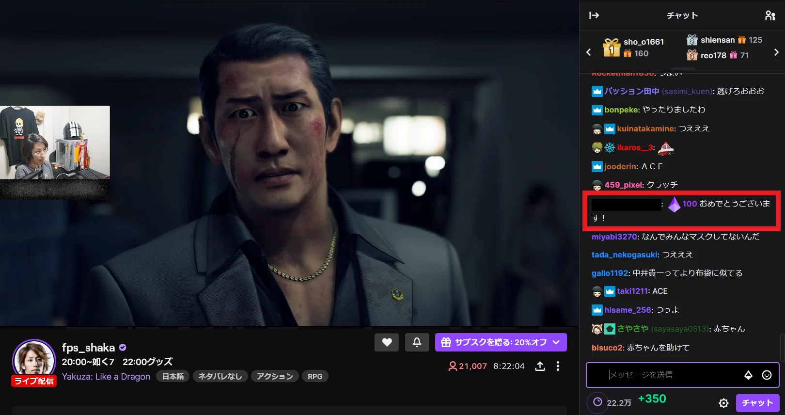Open user gallo1192 in chat
This screenshot has width=785, height=415.
(x=610, y=273)
